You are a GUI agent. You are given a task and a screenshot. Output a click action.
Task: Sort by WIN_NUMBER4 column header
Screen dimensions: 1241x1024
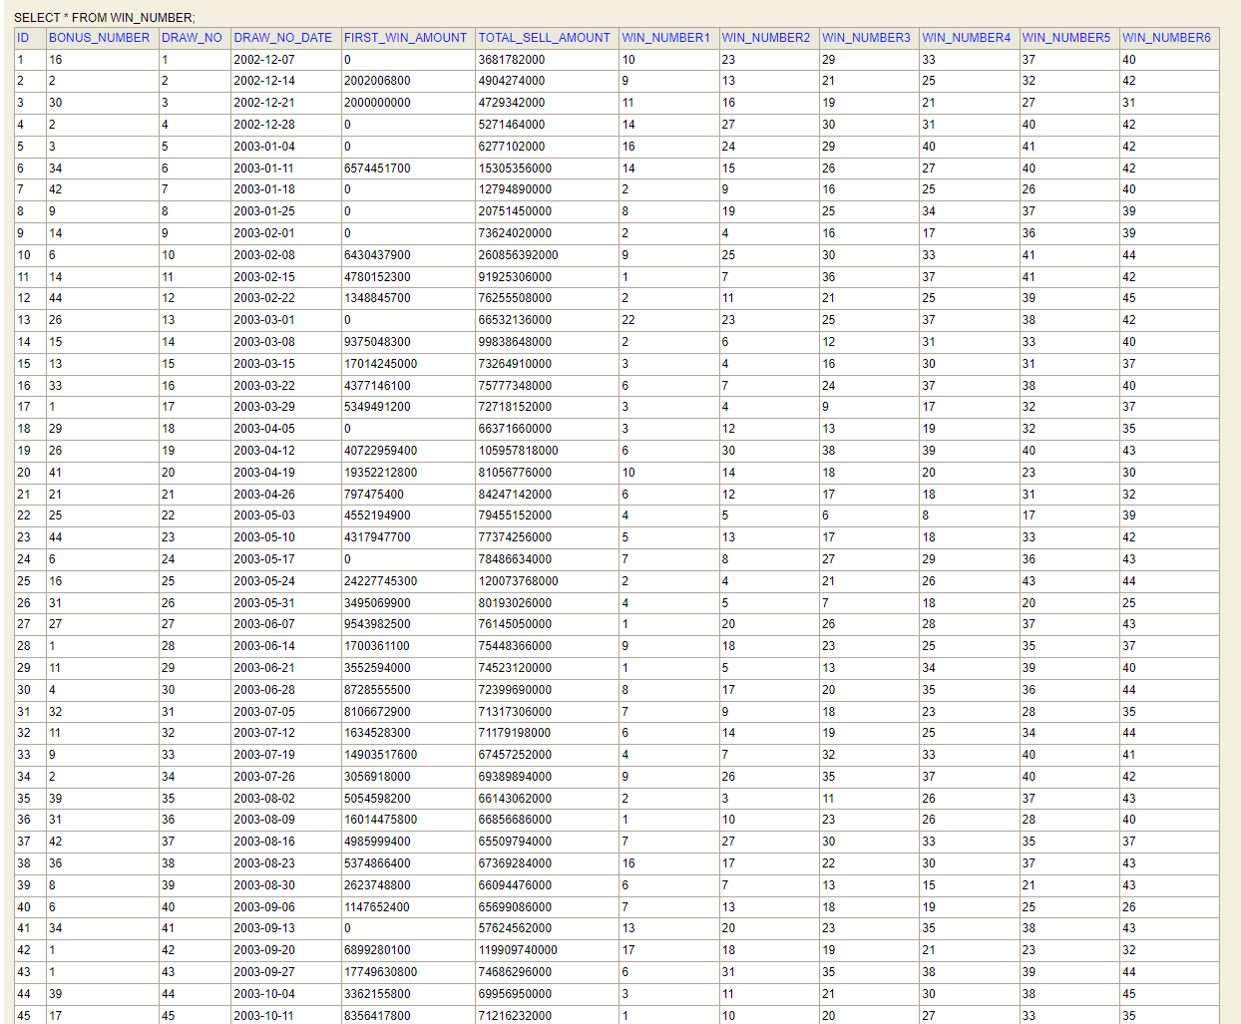(x=967, y=38)
